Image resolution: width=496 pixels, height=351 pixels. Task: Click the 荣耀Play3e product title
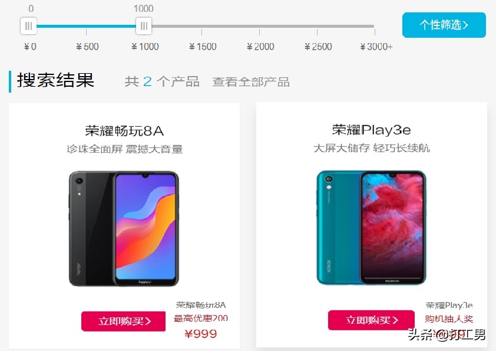pos(371,130)
